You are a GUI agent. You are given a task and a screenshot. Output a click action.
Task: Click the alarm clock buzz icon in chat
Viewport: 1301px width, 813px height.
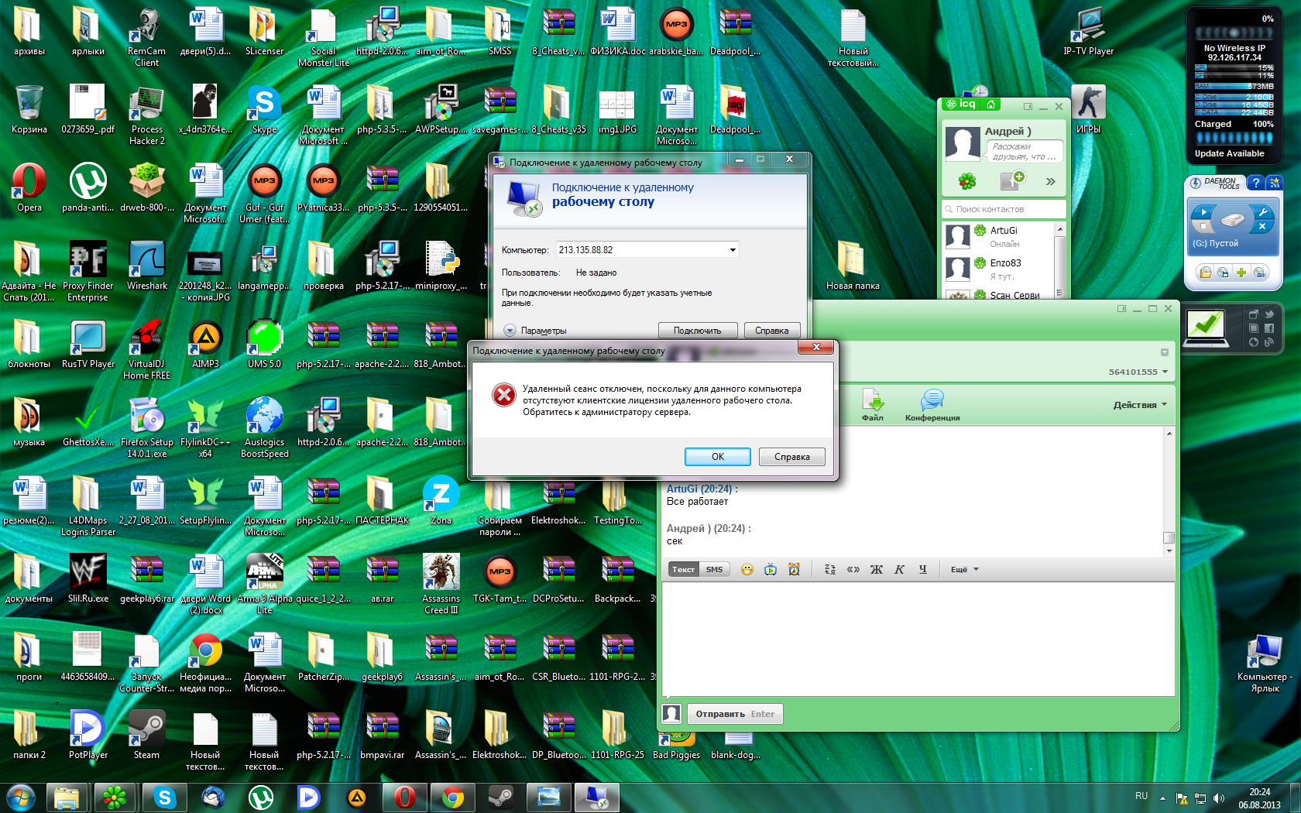794,569
